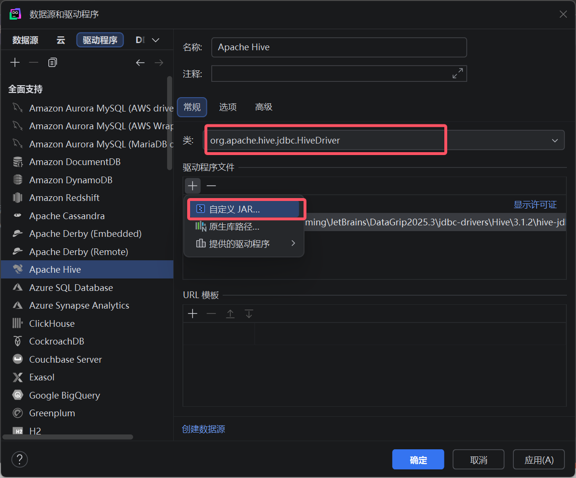Viewport: 576px width, 478px height.
Task: Expand the provided drivers submenu arrow
Action: pos(293,244)
